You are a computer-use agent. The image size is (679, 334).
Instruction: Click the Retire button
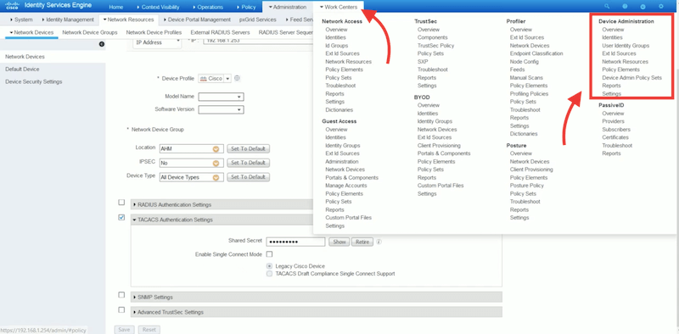pyautogui.click(x=362, y=242)
